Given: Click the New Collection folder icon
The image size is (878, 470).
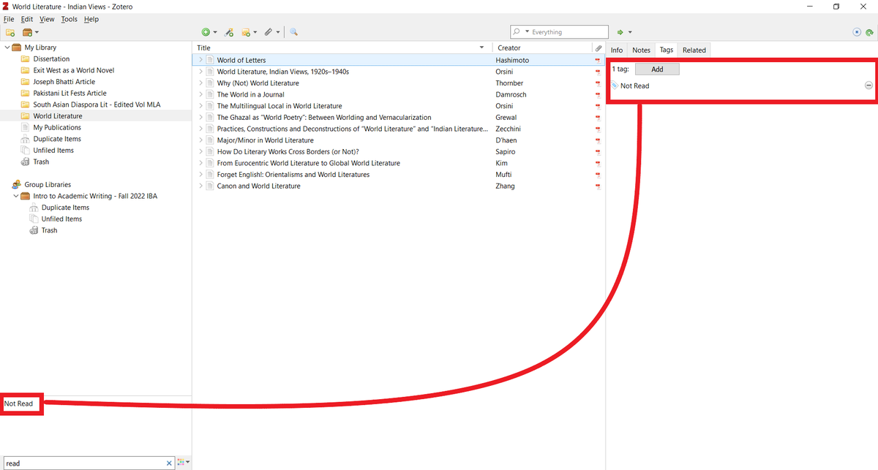Looking at the screenshot, I should tap(10, 32).
